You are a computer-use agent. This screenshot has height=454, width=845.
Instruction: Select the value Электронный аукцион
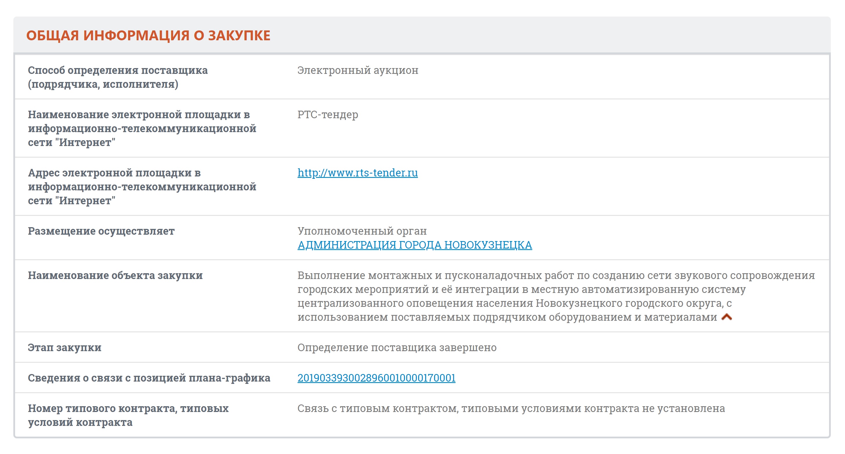pyautogui.click(x=358, y=70)
